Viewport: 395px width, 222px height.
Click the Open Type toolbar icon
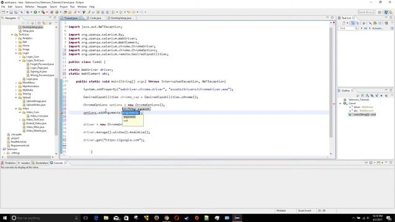coord(65,12)
